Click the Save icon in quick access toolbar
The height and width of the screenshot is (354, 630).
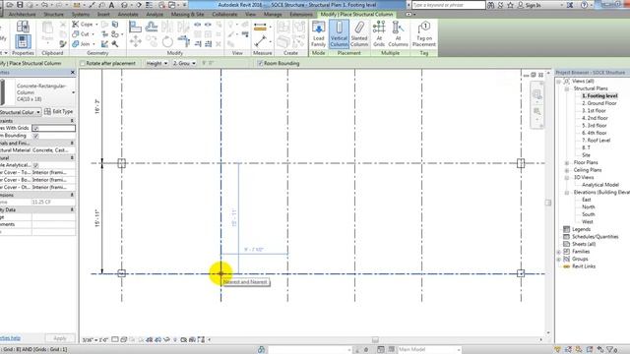click(x=20, y=5)
